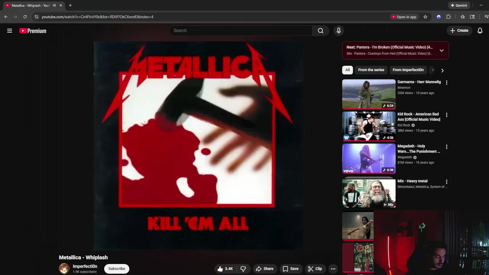Save the video to a playlist
Screen dimensions: 489x275
(x=291, y=269)
